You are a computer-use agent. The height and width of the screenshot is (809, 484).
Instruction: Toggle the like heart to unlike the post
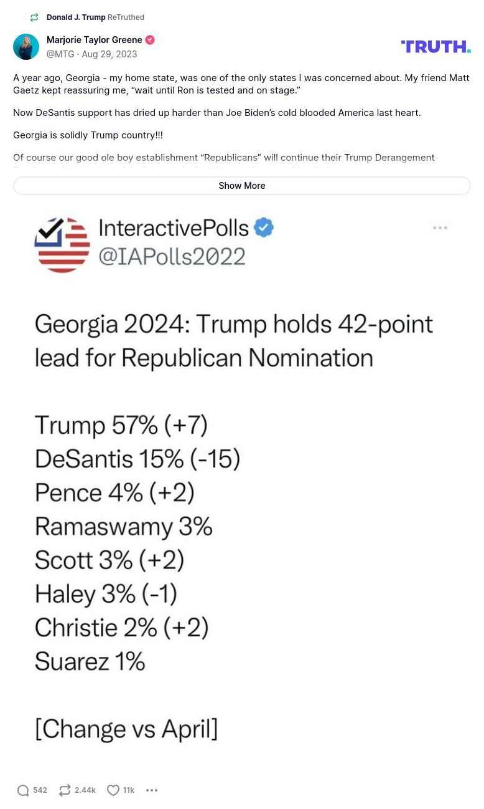pos(112,790)
